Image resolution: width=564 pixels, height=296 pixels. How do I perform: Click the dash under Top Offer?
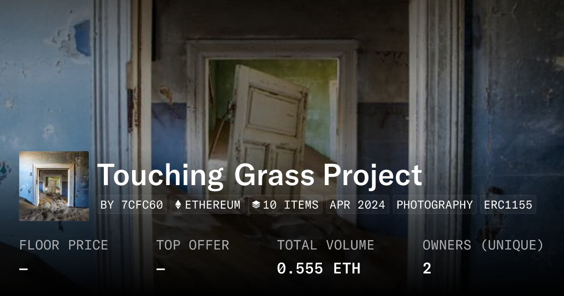click(x=161, y=269)
